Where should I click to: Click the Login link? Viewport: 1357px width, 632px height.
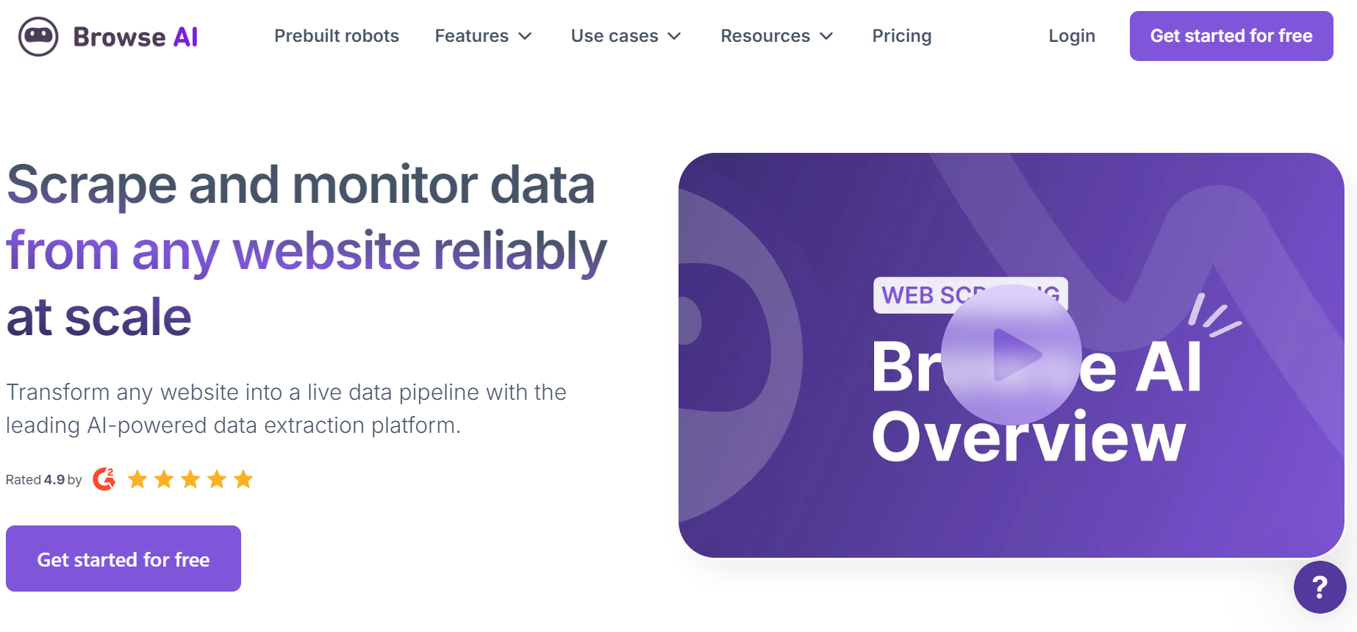click(x=1072, y=35)
